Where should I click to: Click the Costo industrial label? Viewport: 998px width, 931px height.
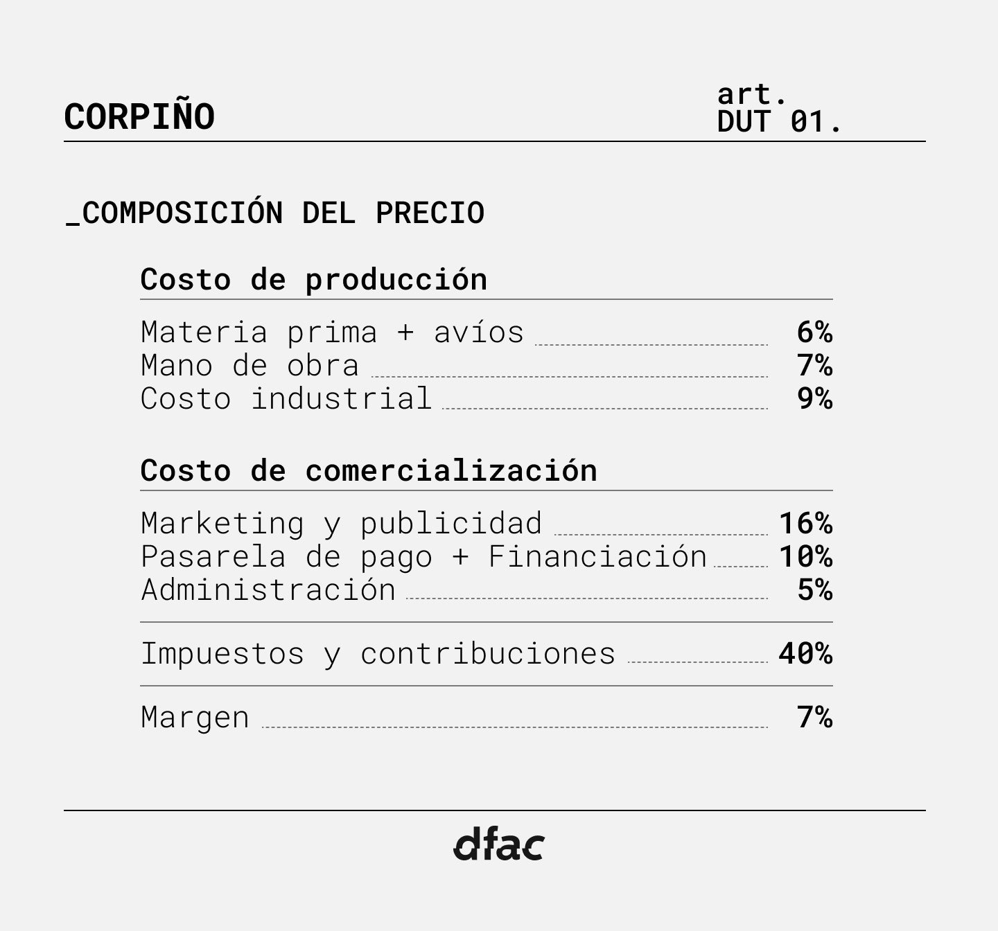(x=286, y=399)
